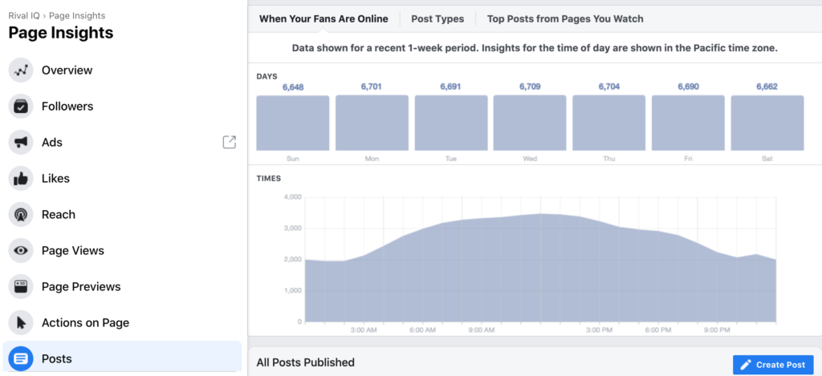Click the Followers checkmark box icon
822x376 pixels.
pyautogui.click(x=21, y=107)
